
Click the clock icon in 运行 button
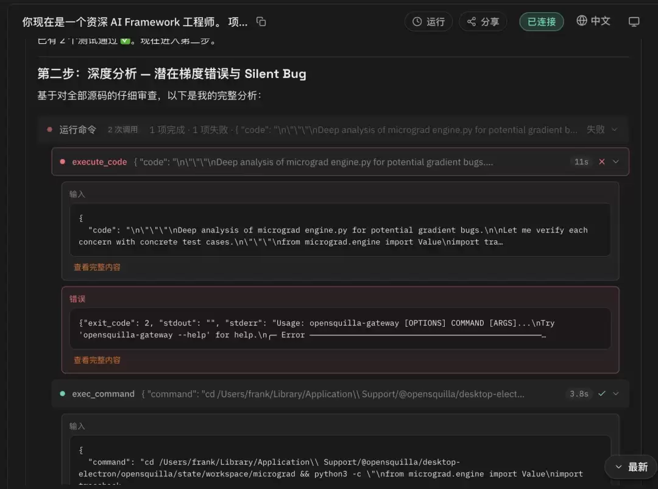(417, 21)
